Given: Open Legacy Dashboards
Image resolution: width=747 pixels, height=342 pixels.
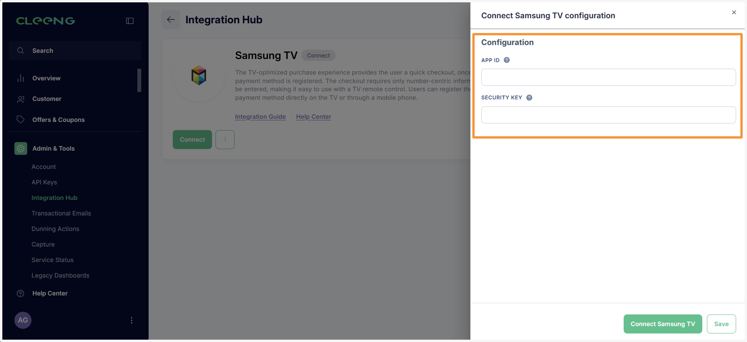Looking at the screenshot, I should pos(60,275).
